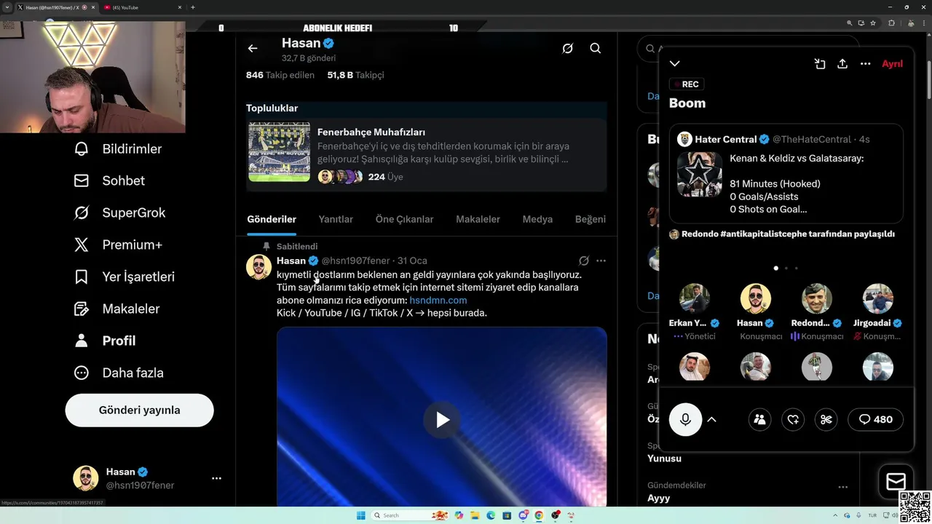Click Ayrıl to leave Space
The height and width of the screenshot is (524, 932).
click(x=892, y=64)
